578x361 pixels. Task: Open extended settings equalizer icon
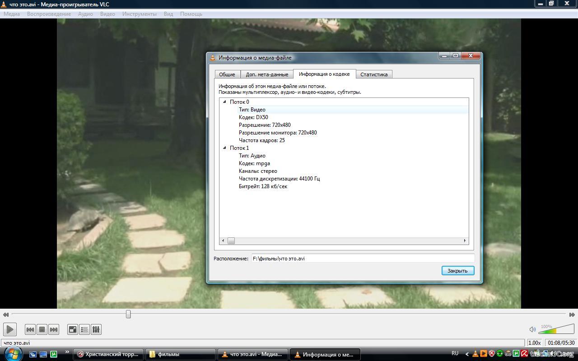(96, 329)
